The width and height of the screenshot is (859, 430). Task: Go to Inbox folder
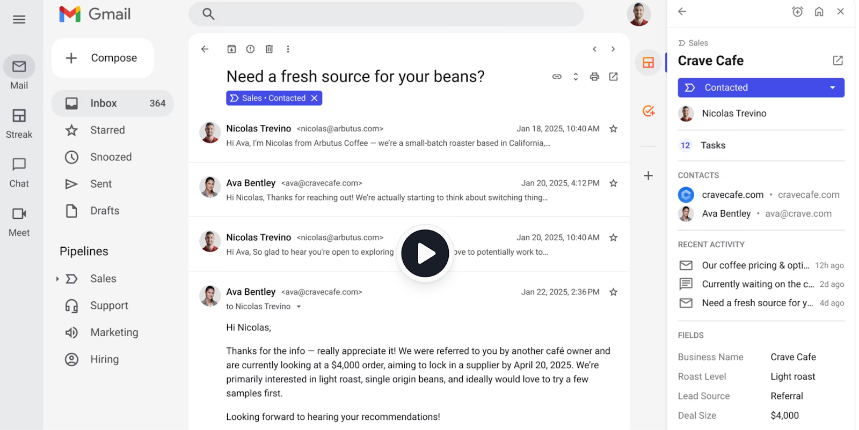point(113,103)
